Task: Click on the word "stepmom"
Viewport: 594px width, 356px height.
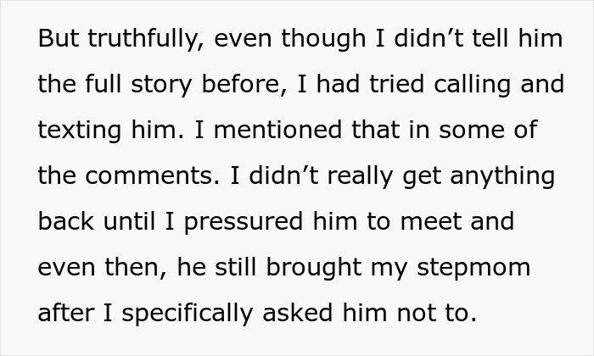Action: point(478,269)
